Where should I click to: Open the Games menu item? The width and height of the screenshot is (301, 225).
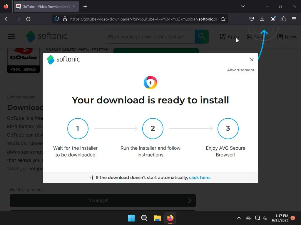(258, 37)
